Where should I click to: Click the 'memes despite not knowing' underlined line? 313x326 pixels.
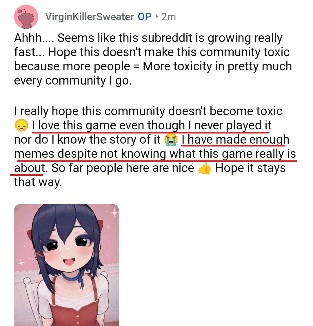[x=155, y=154]
